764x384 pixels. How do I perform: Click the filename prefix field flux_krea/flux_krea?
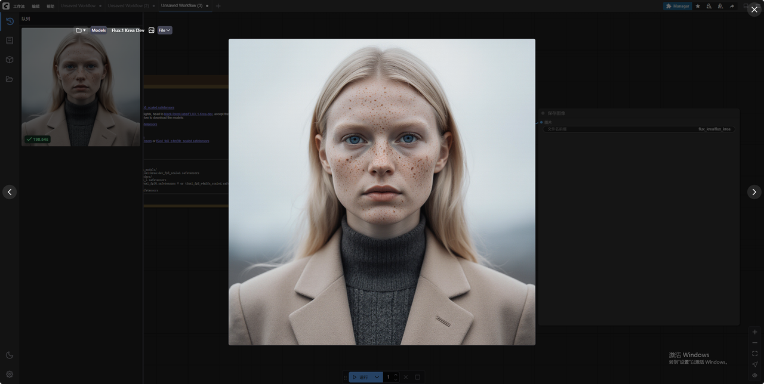point(639,129)
